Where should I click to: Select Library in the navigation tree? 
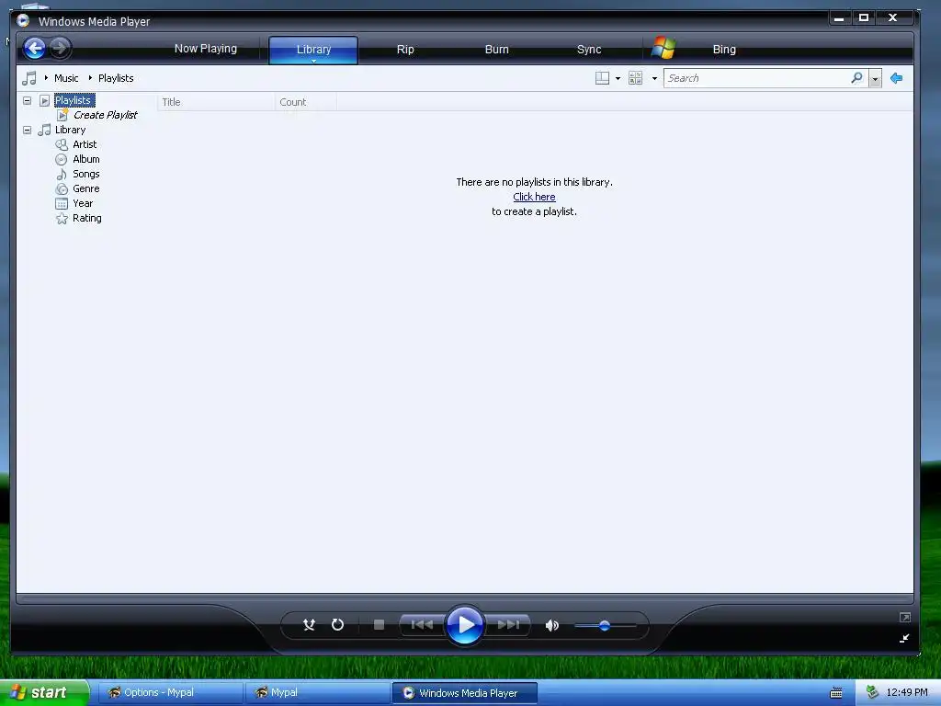point(70,130)
